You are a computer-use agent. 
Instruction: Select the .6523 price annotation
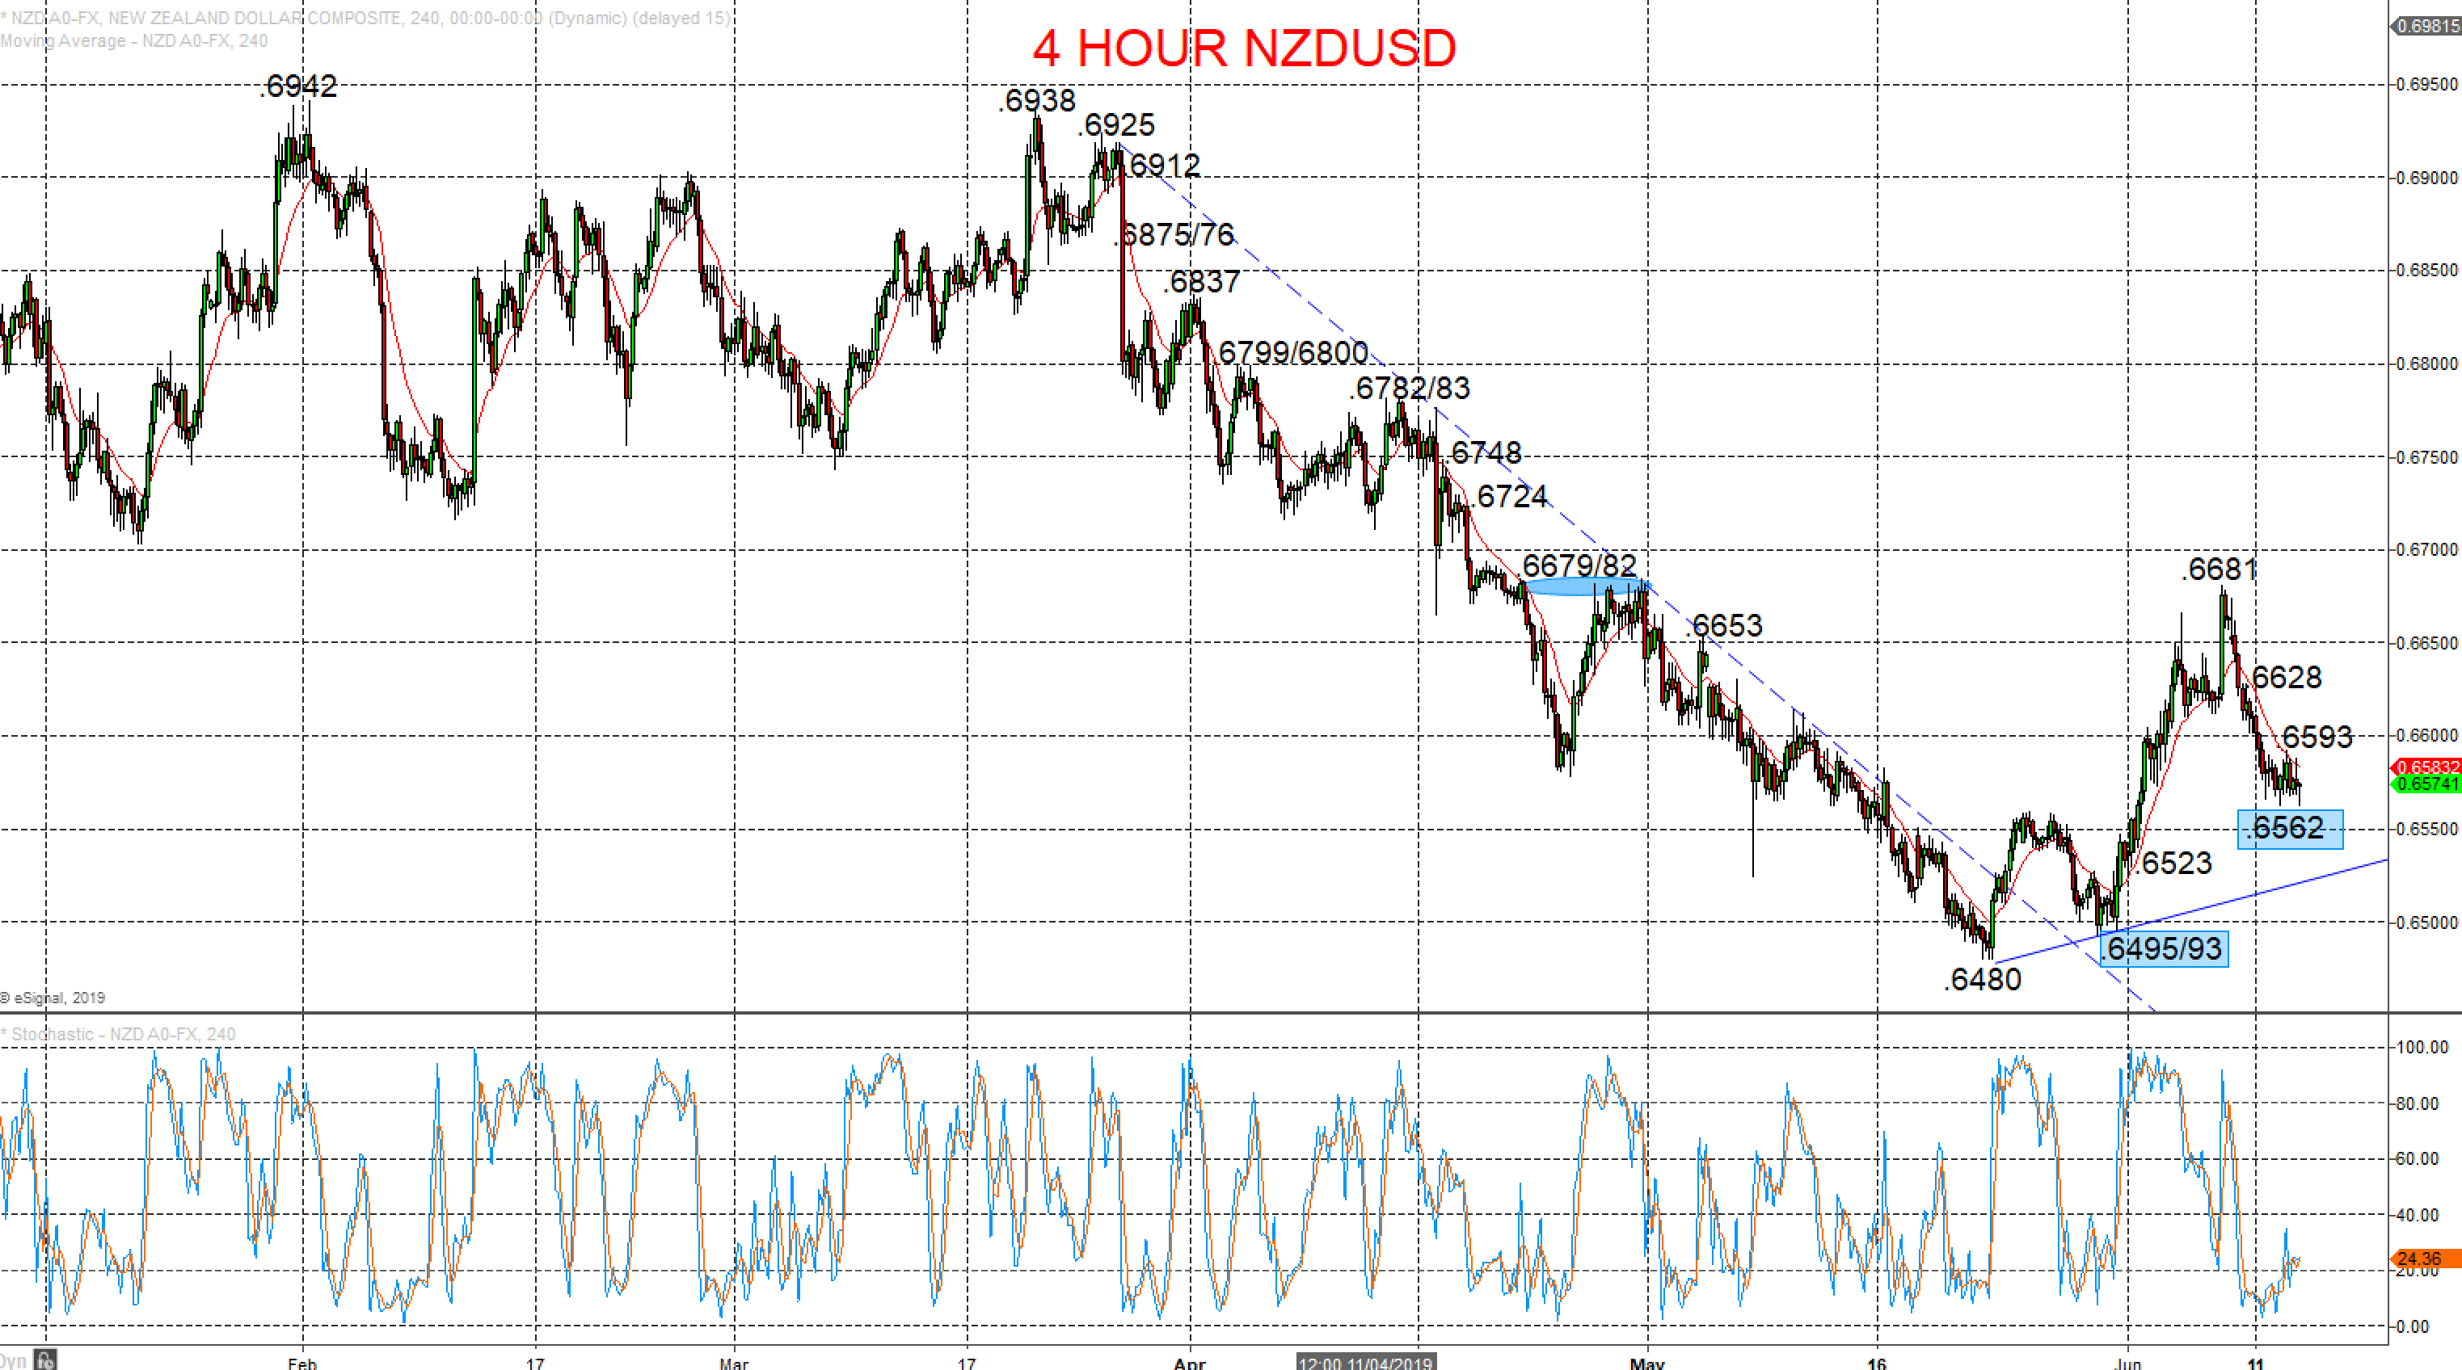point(2173,864)
